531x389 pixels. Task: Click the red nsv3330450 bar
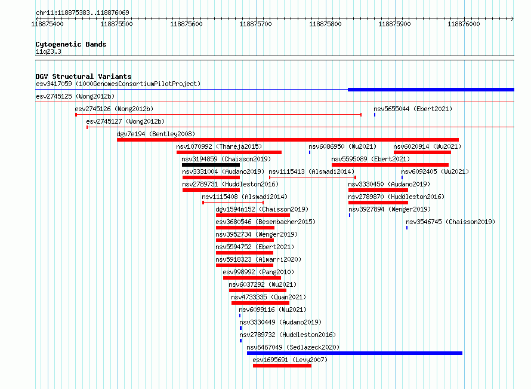coord(378,190)
